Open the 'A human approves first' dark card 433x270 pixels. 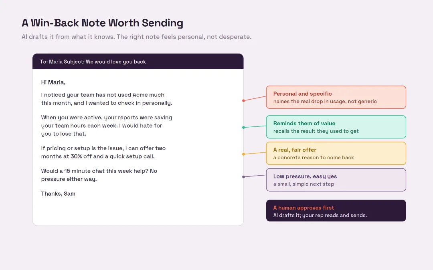tap(336, 211)
